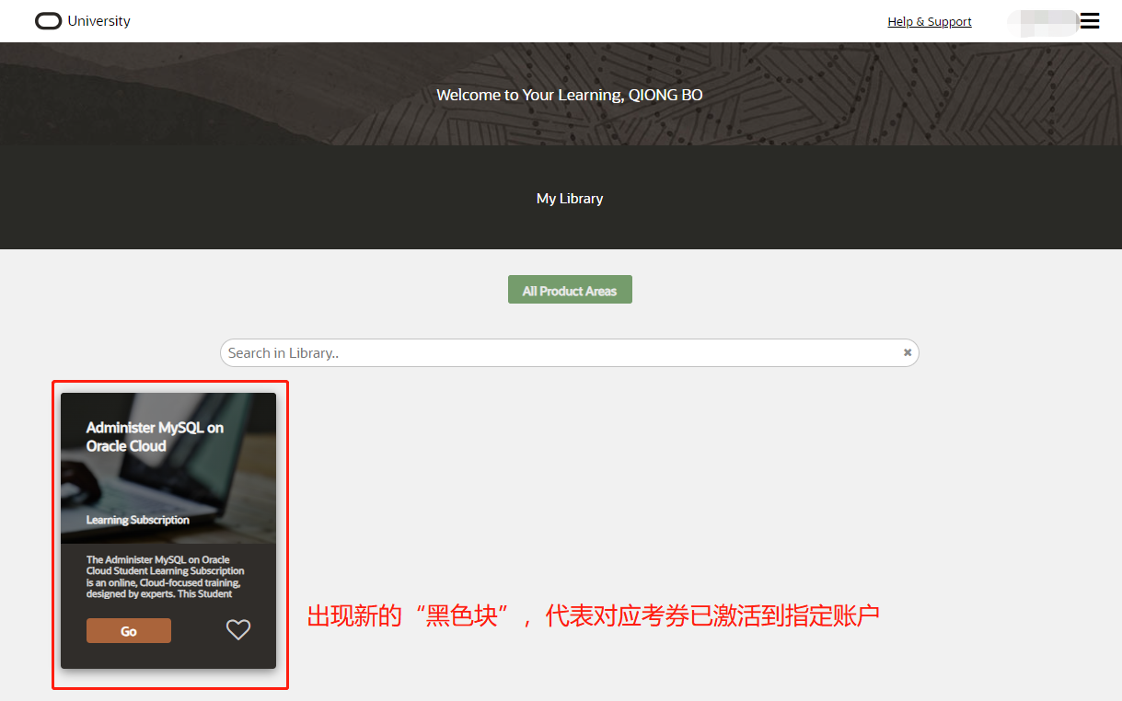Select the My Library section heading
1122x701 pixels.
point(569,198)
